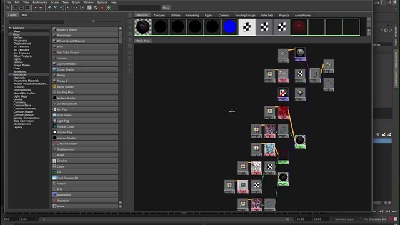Image resolution: width=400 pixels, height=225 pixels.
Task: Switch to the Textures tab
Action: [159, 15]
